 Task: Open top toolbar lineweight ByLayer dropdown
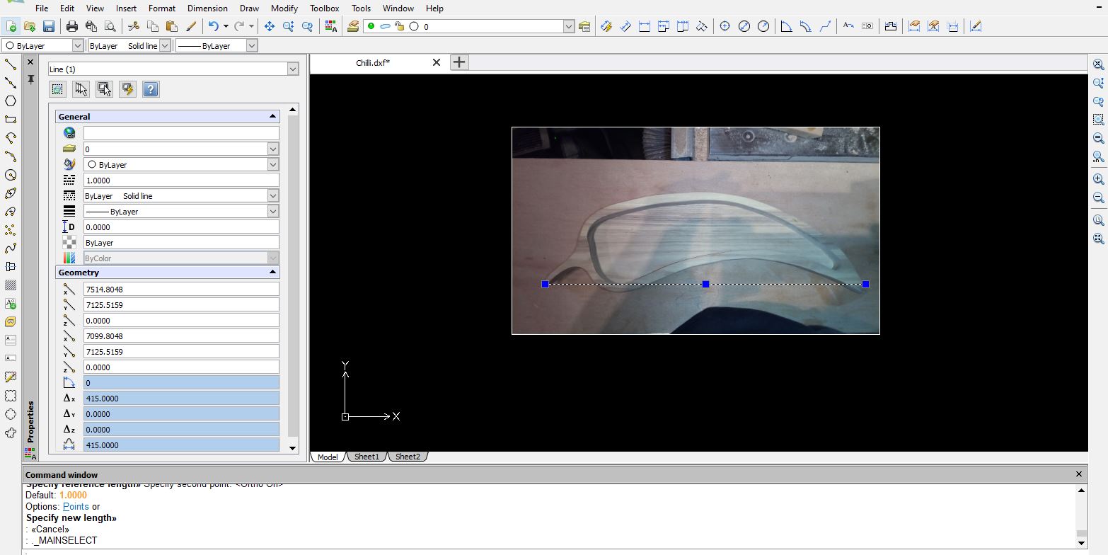click(251, 45)
